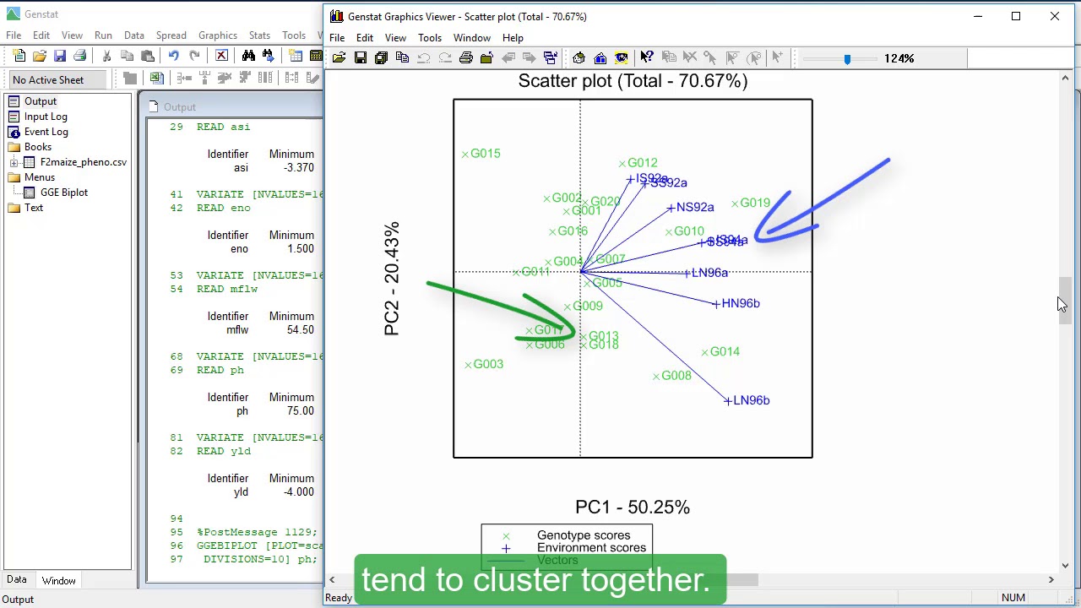Image resolution: width=1081 pixels, height=608 pixels.
Task: Save graph using Graphics Viewer floppy icon
Action: [361, 57]
